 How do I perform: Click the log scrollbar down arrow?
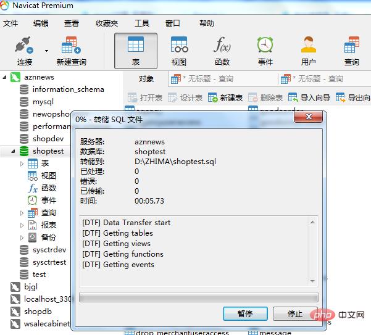point(312,281)
